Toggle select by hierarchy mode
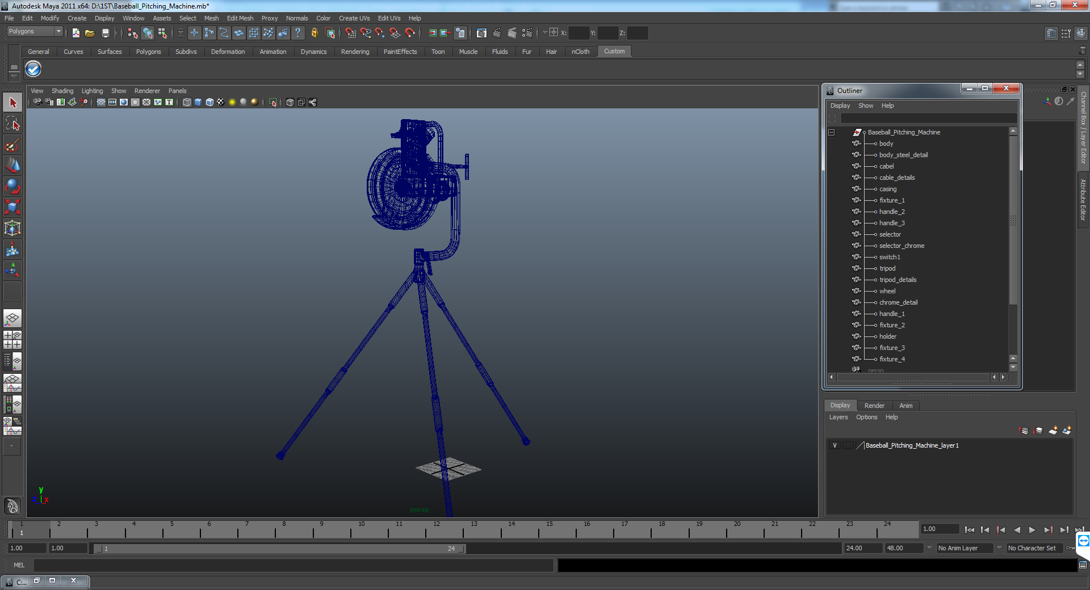The image size is (1090, 590). [x=133, y=33]
